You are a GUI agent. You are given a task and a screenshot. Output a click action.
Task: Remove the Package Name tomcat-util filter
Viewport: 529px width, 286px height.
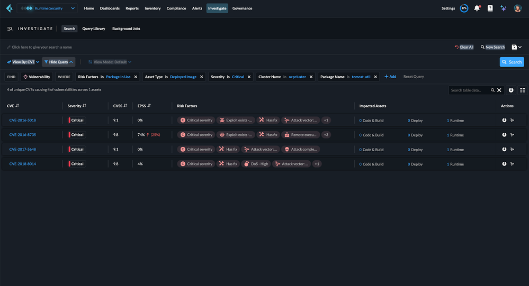pos(376,77)
